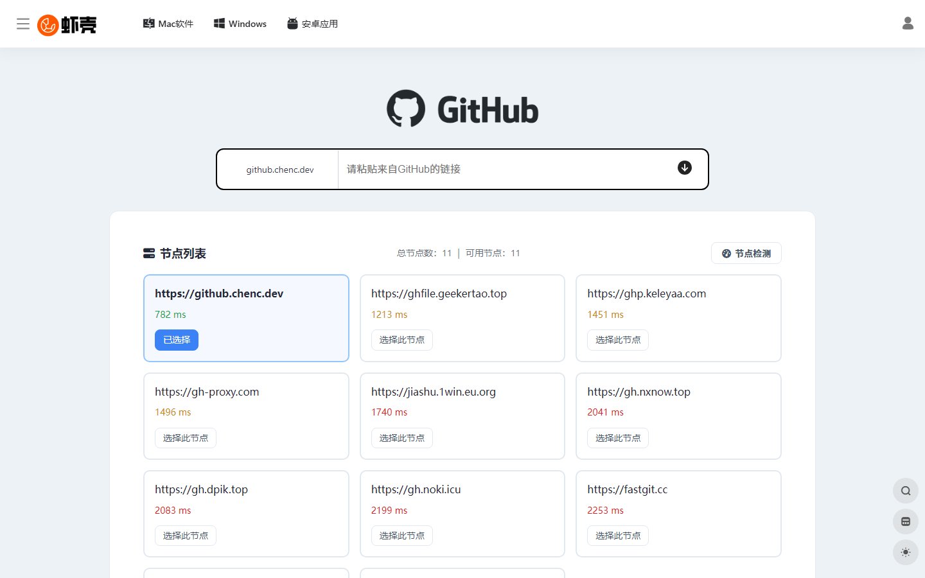
Task: Click the https://jiashu.1win.eu.org title
Action: coord(434,392)
